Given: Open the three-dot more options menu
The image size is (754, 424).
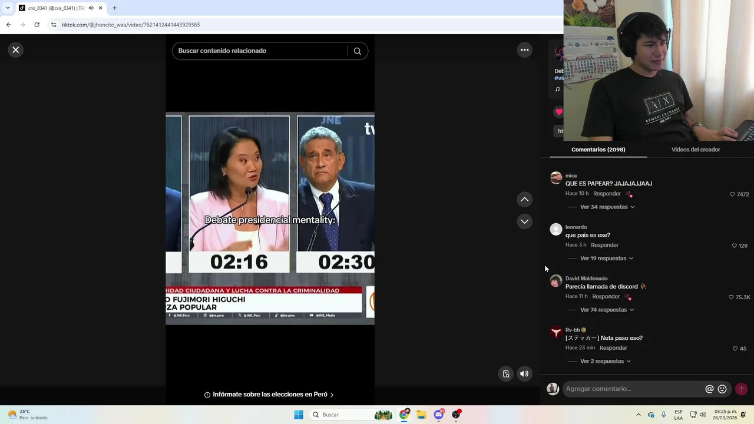Looking at the screenshot, I should pyautogui.click(x=524, y=50).
